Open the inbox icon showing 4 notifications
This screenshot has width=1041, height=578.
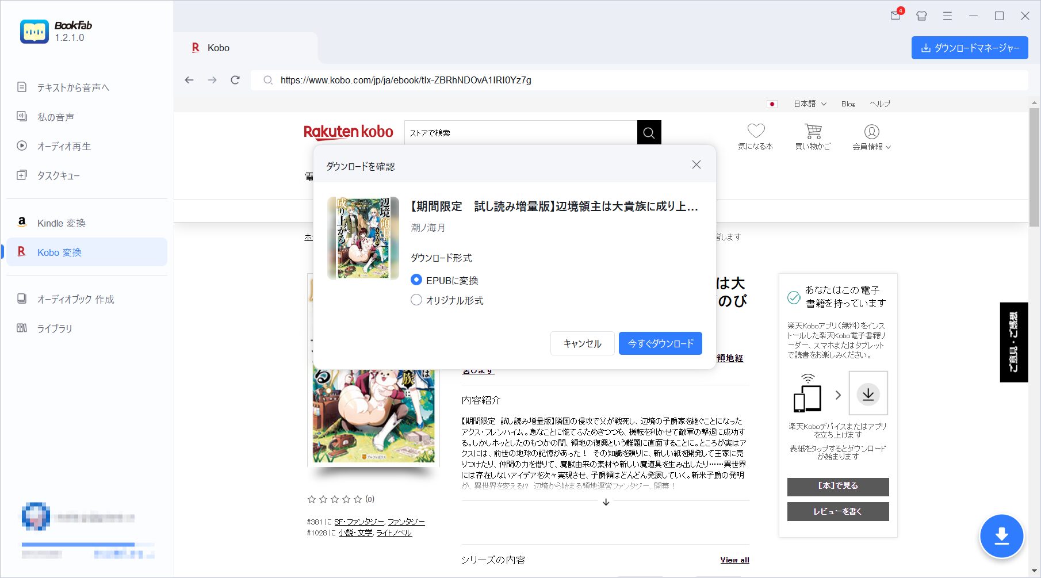coord(895,16)
